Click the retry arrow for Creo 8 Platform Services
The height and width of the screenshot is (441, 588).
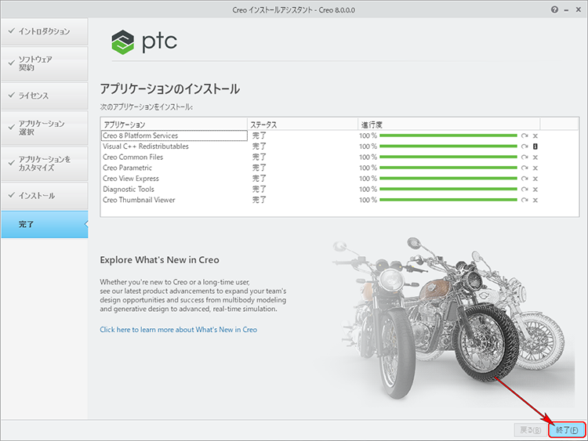524,136
